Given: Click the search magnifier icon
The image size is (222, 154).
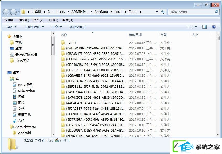Looking at the screenshot, I should (x=216, y=12).
